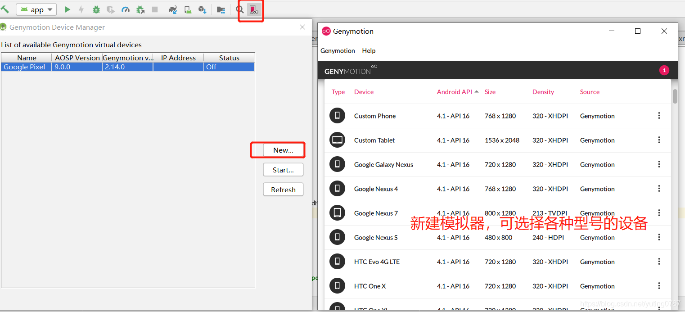
Task: Open the Genymotion menu
Action: [x=338, y=51]
